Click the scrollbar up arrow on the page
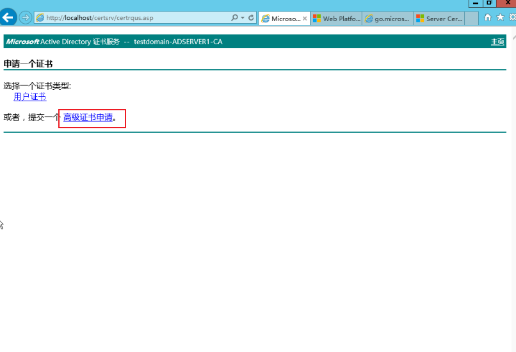Image resolution: width=516 pixels, height=352 pixels. 513,37
